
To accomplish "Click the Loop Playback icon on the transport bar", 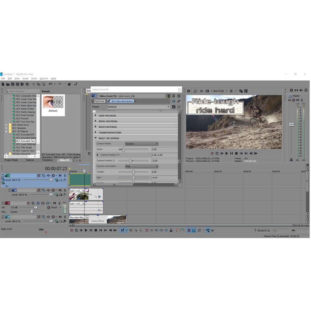I will pyautogui.click(x=77, y=230).
